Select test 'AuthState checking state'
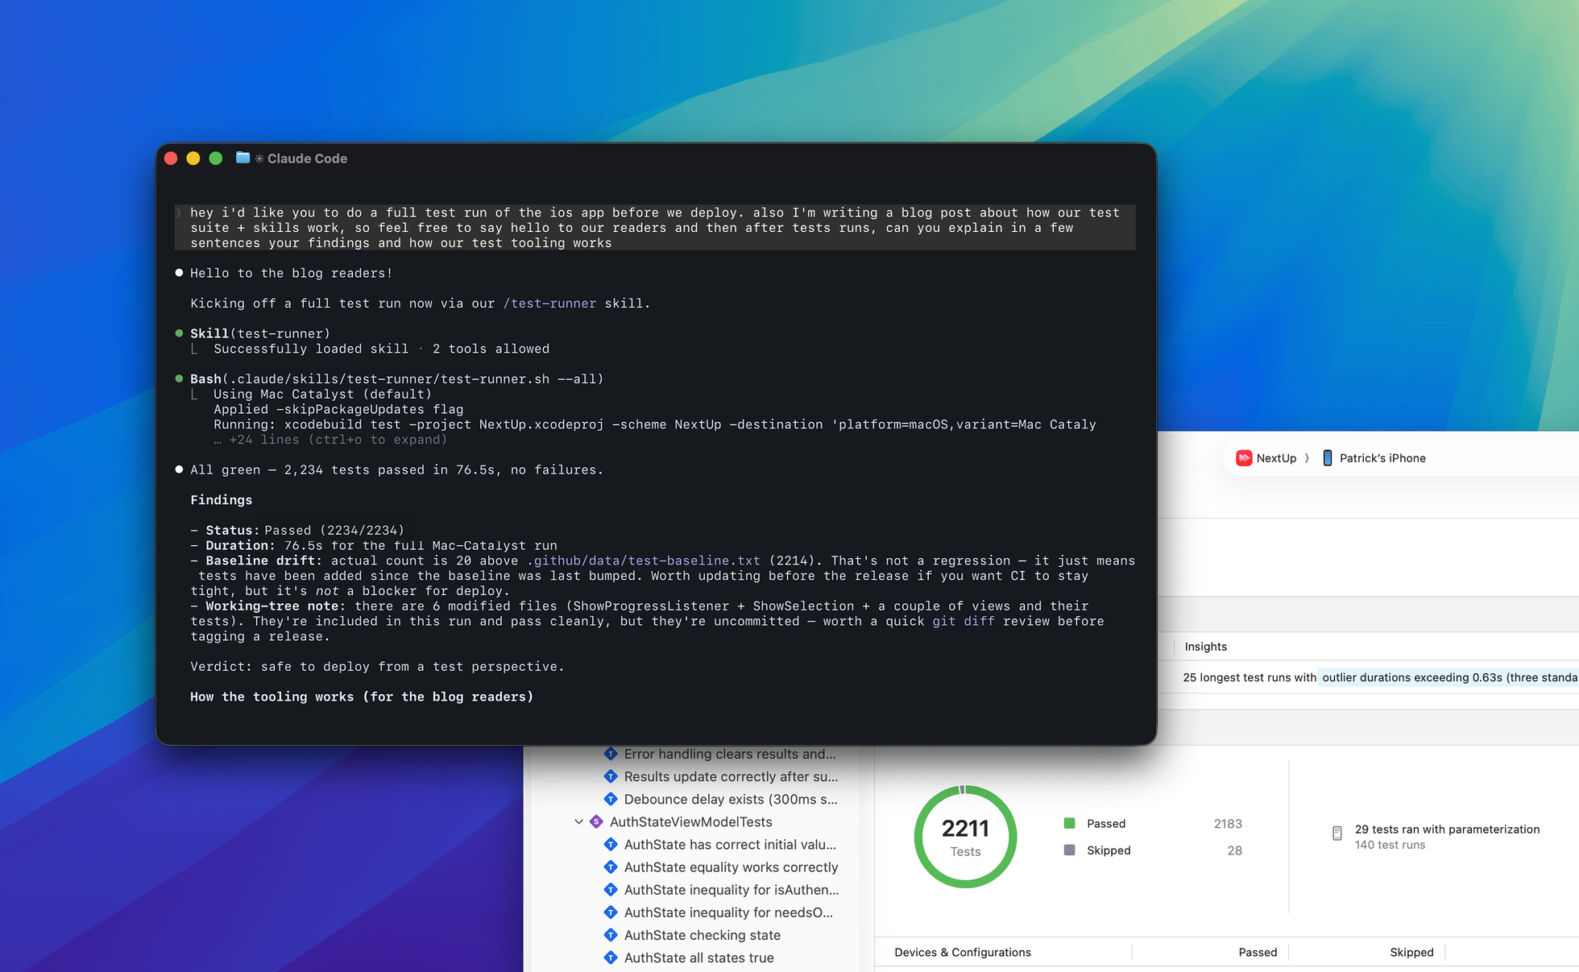Image resolution: width=1579 pixels, height=972 pixels. [x=702, y=935]
